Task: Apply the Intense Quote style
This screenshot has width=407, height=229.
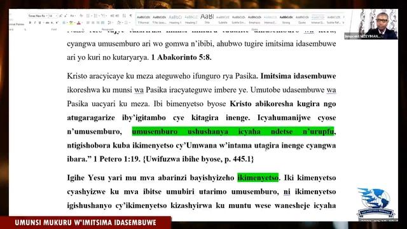Action: tap(318, 20)
